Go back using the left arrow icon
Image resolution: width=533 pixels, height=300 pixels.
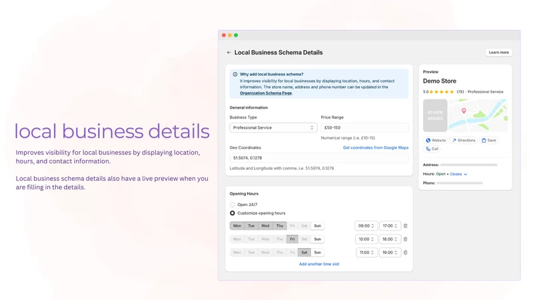coord(229,53)
